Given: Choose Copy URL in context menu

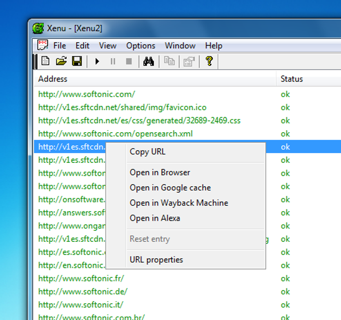Looking at the screenshot, I should pos(185,152).
